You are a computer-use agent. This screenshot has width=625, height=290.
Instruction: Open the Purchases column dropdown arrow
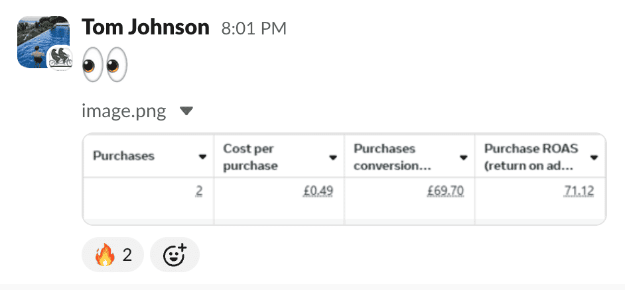point(202,157)
